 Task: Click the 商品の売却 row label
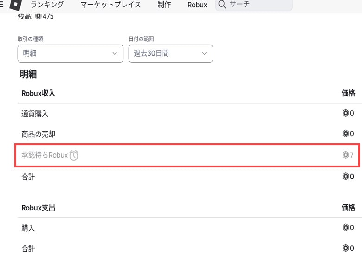pos(38,134)
